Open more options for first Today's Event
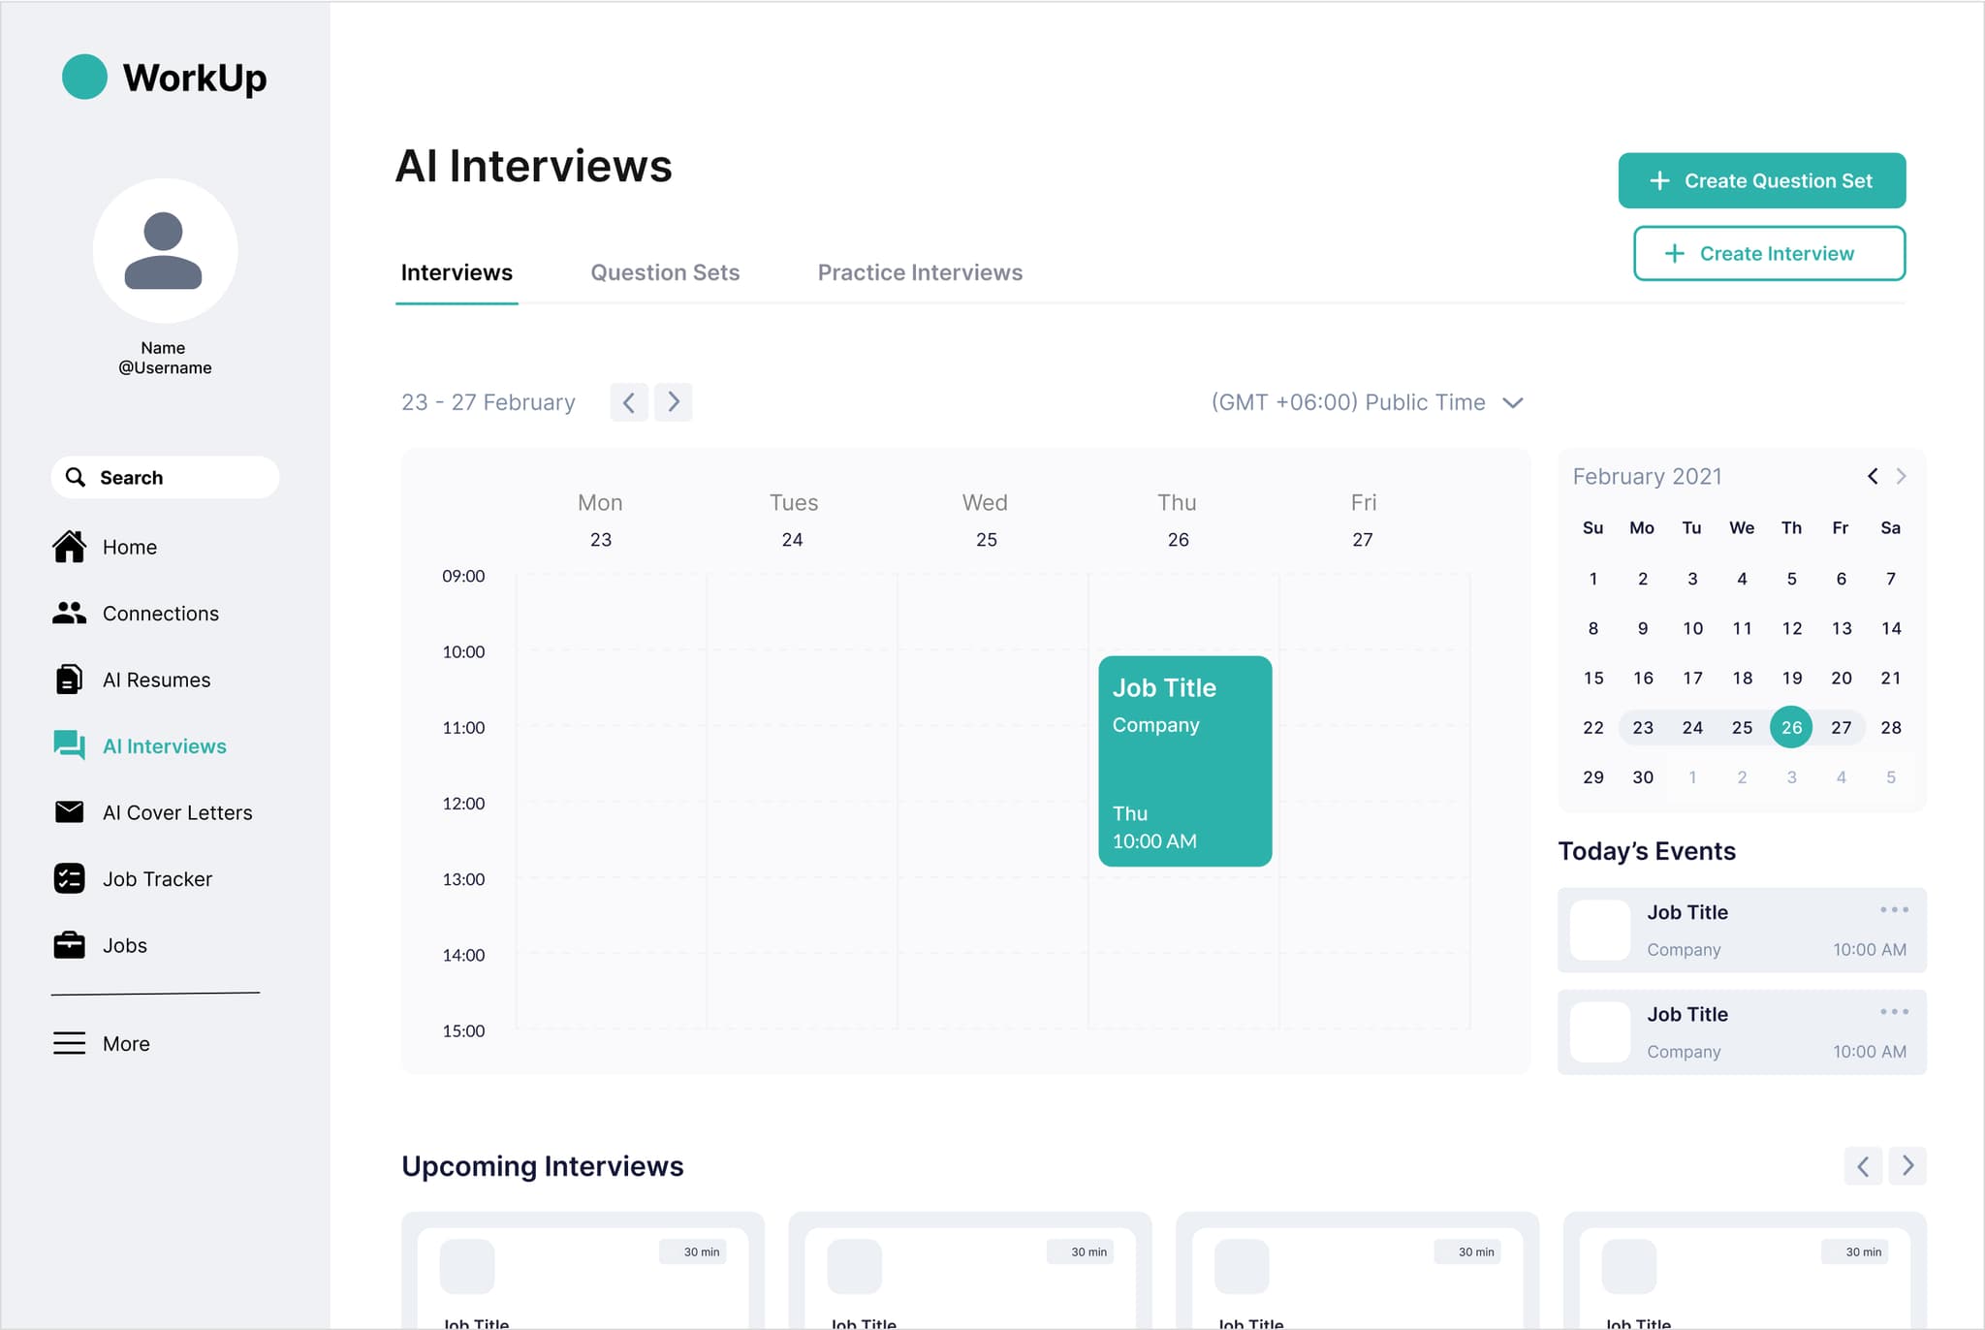1985x1330 pixels. tap(1895, 909)
